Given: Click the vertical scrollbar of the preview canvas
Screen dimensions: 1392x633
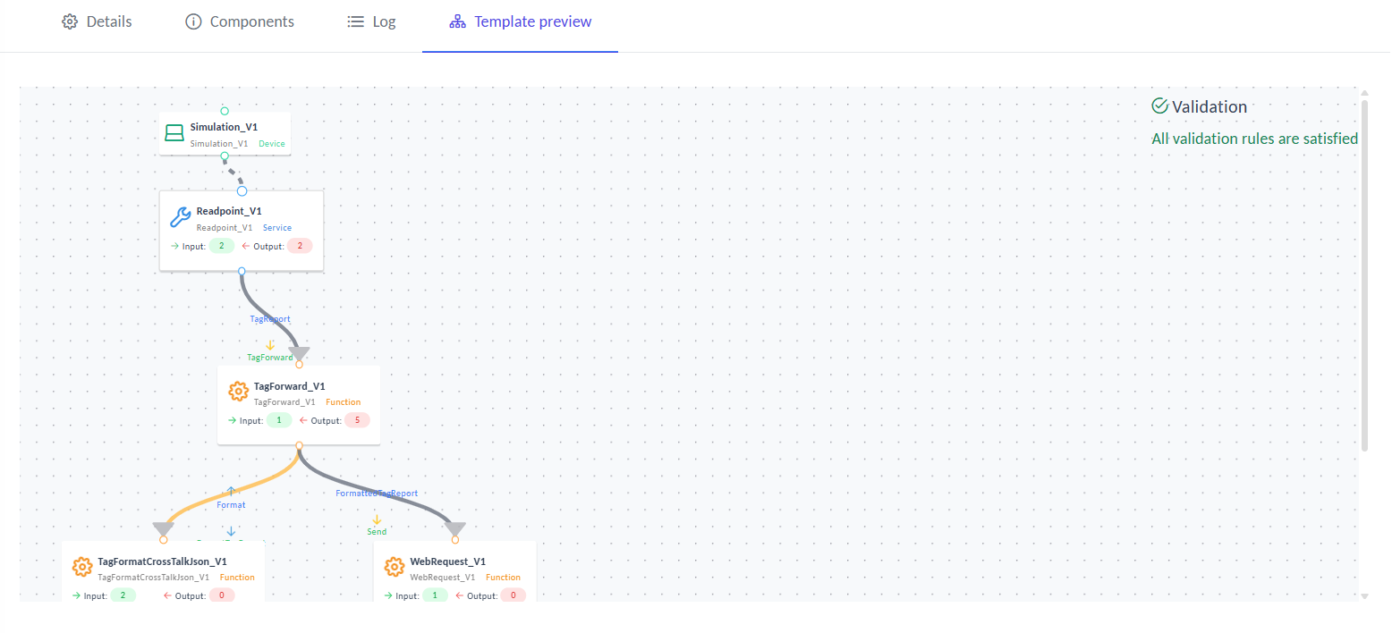Looking at the screenshot, I should click(1364, 268).
